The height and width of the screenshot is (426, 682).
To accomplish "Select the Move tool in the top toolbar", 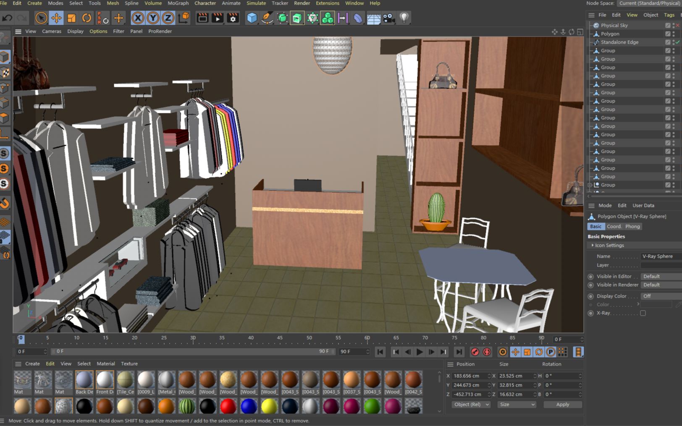I will tap(56, 18).
